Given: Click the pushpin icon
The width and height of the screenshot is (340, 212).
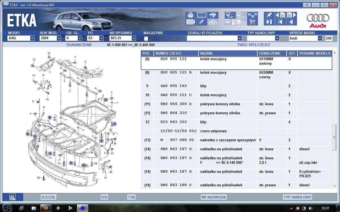Looking at the screenshot, I should [x=269, y=15].
